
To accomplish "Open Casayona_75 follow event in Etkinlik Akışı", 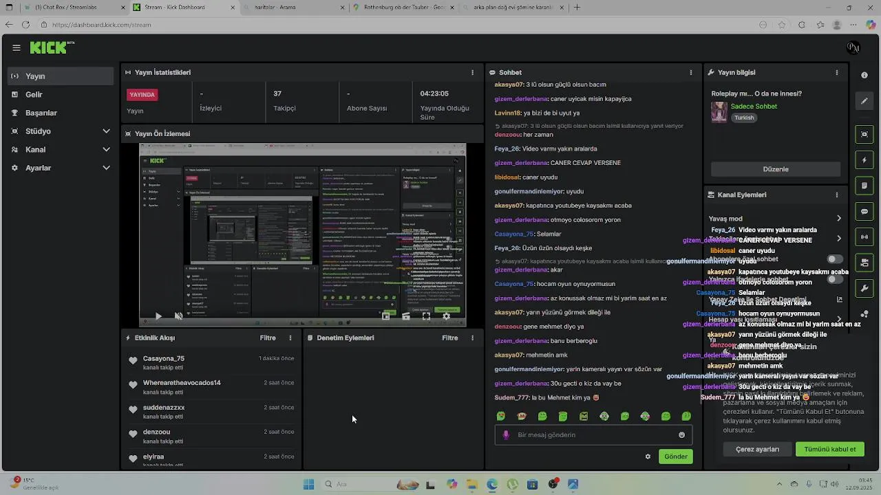I will [211, 362].
